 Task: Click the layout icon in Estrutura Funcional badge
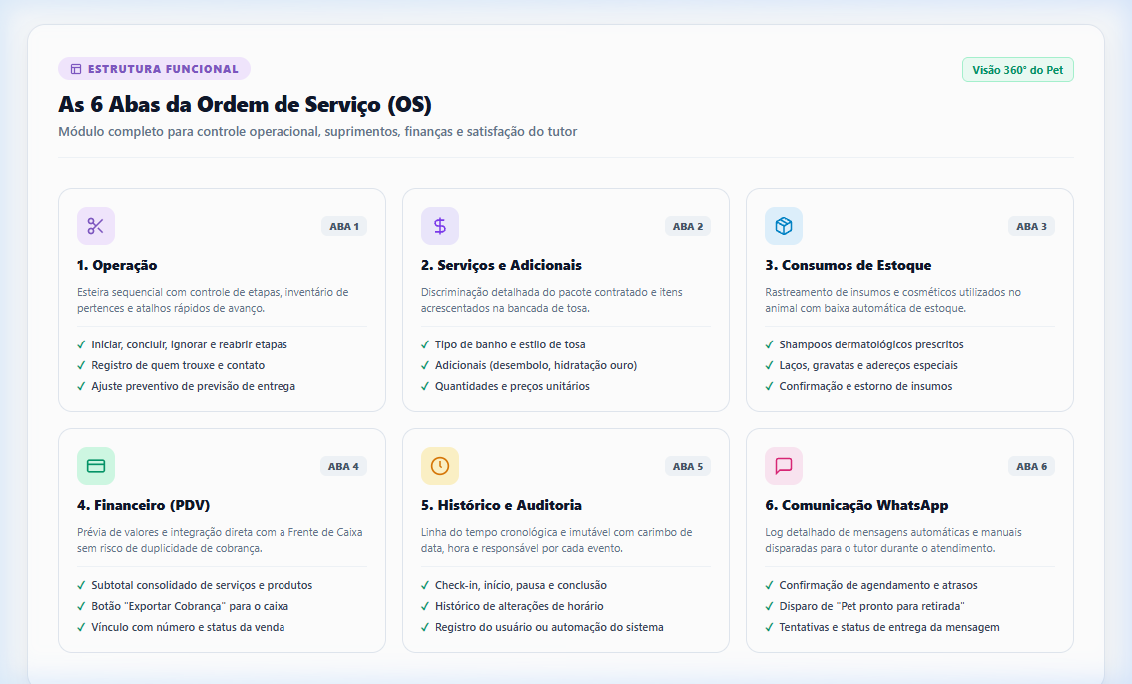coord(76,69)
